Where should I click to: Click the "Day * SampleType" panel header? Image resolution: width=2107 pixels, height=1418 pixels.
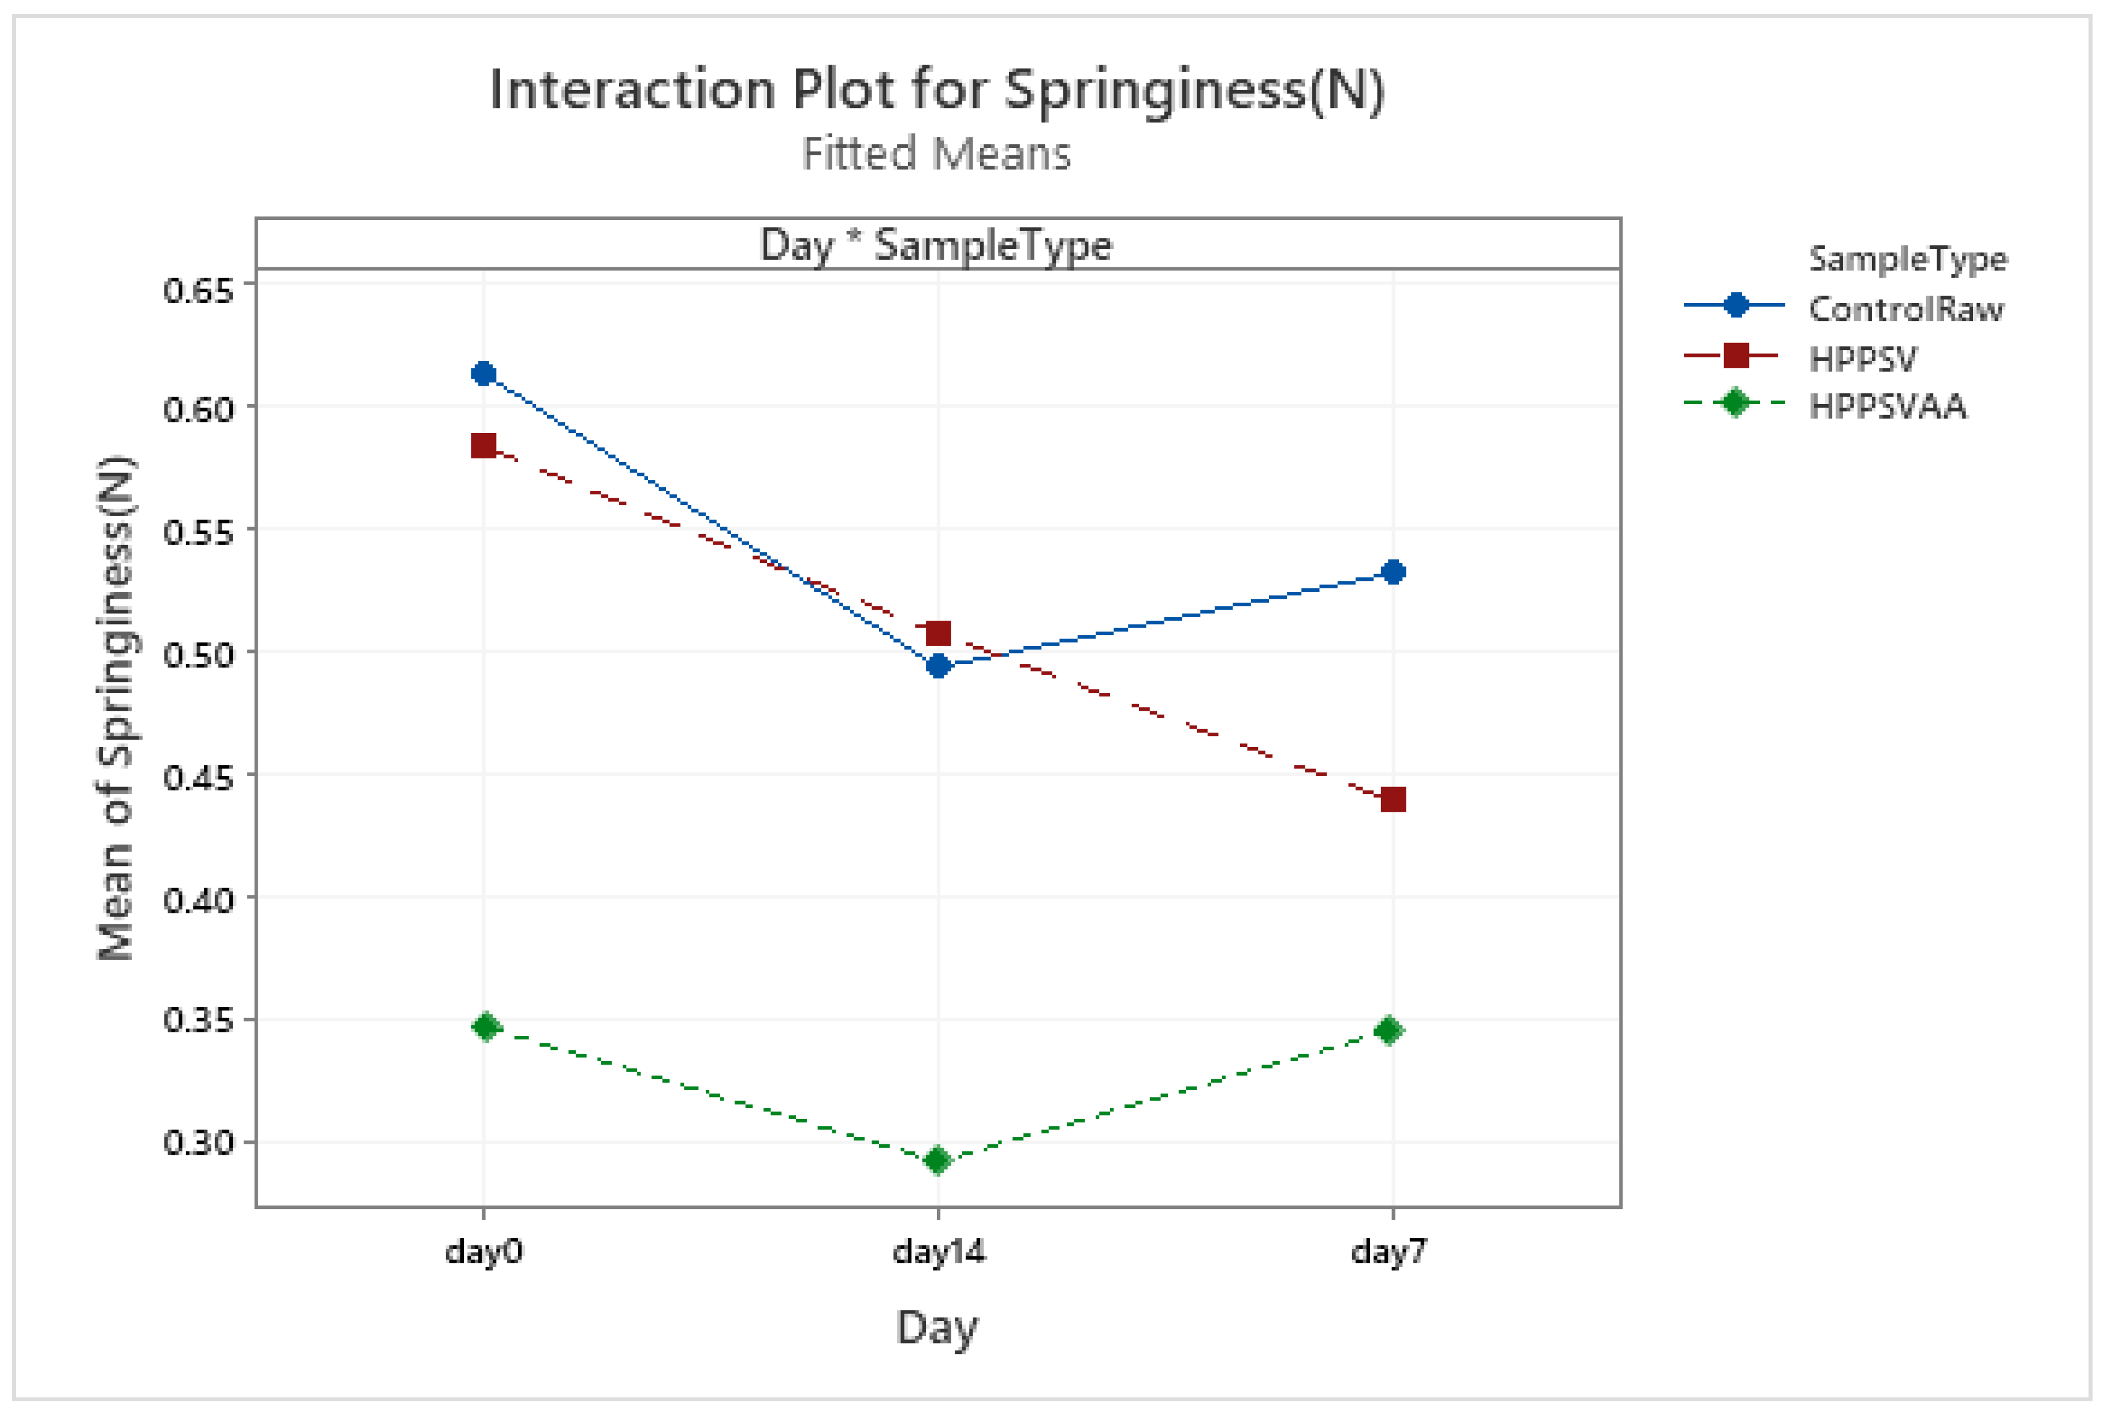click(936, 245)
